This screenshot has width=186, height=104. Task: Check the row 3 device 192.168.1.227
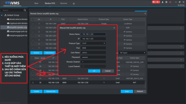33,32
